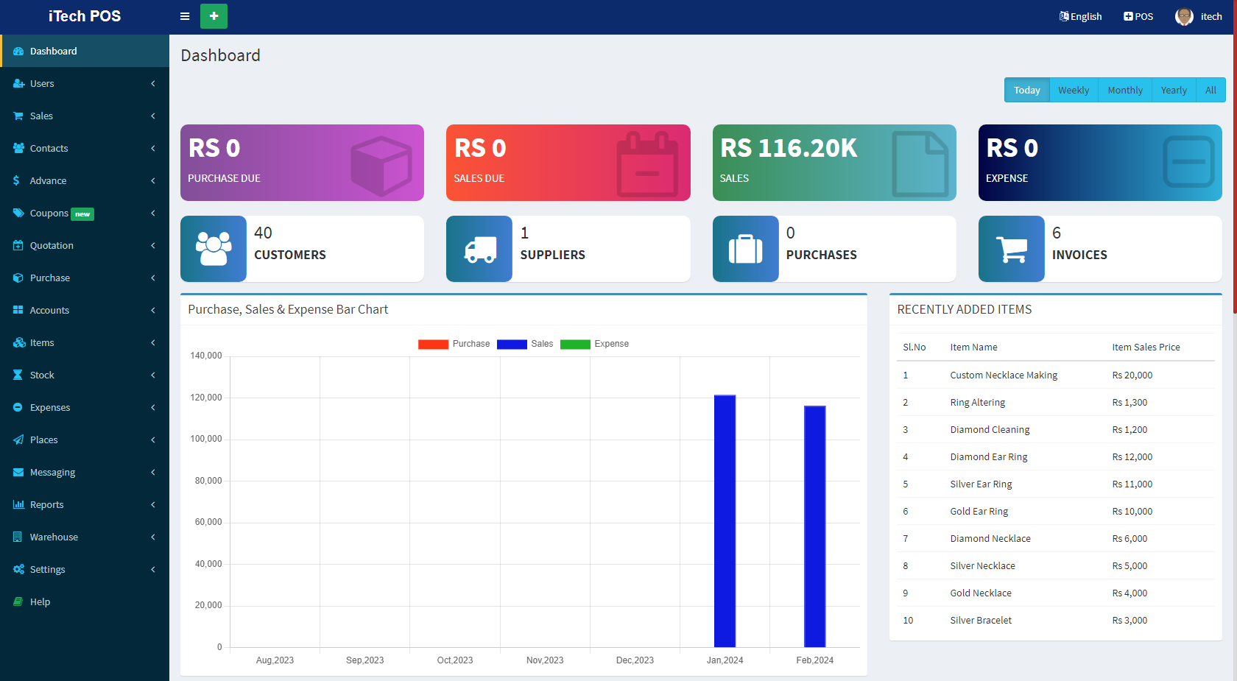Expand the Sales sidebar submenu
1237x681 pixels.
tap(85, 116)
